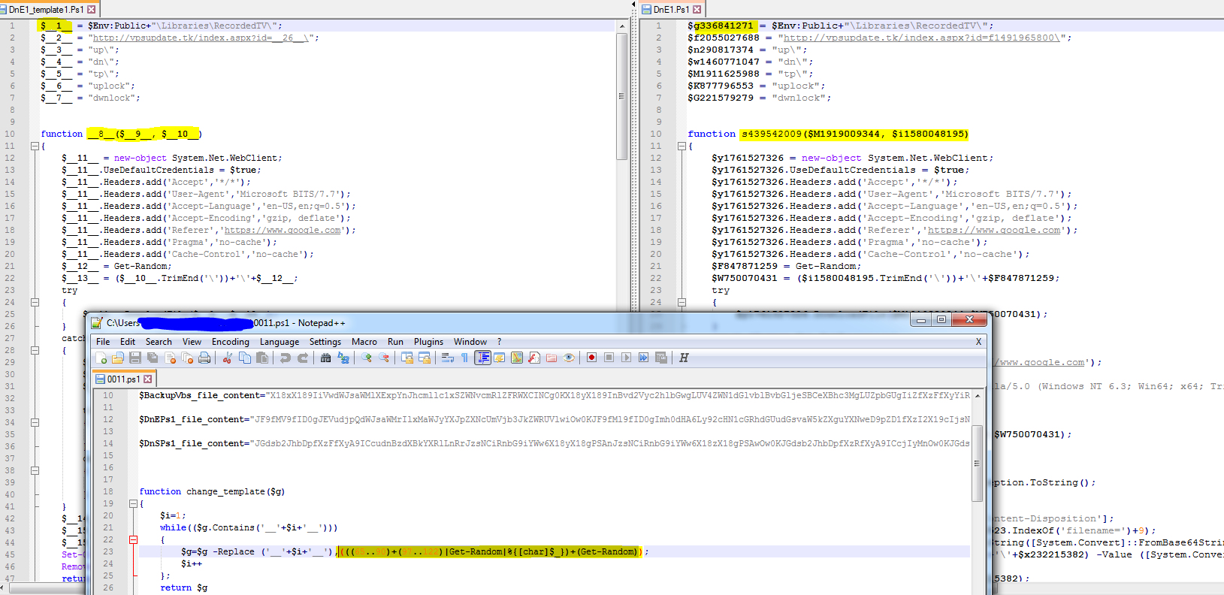This screenshot has width=1224, height=595.
Task: Toggle the Monitoring eye icon
Action: [x=569, y=358]
